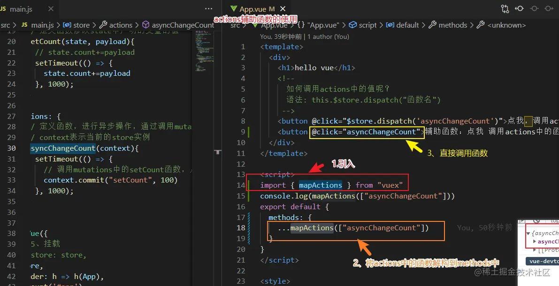
Task: Switch to the main.js tab
Action: point(21,9)
